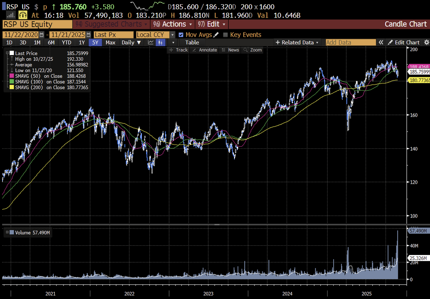The height and width of the screenshot is (299, 430).
Task: Click the 156.98982 Average value in legend
Action: coord(78,65)
